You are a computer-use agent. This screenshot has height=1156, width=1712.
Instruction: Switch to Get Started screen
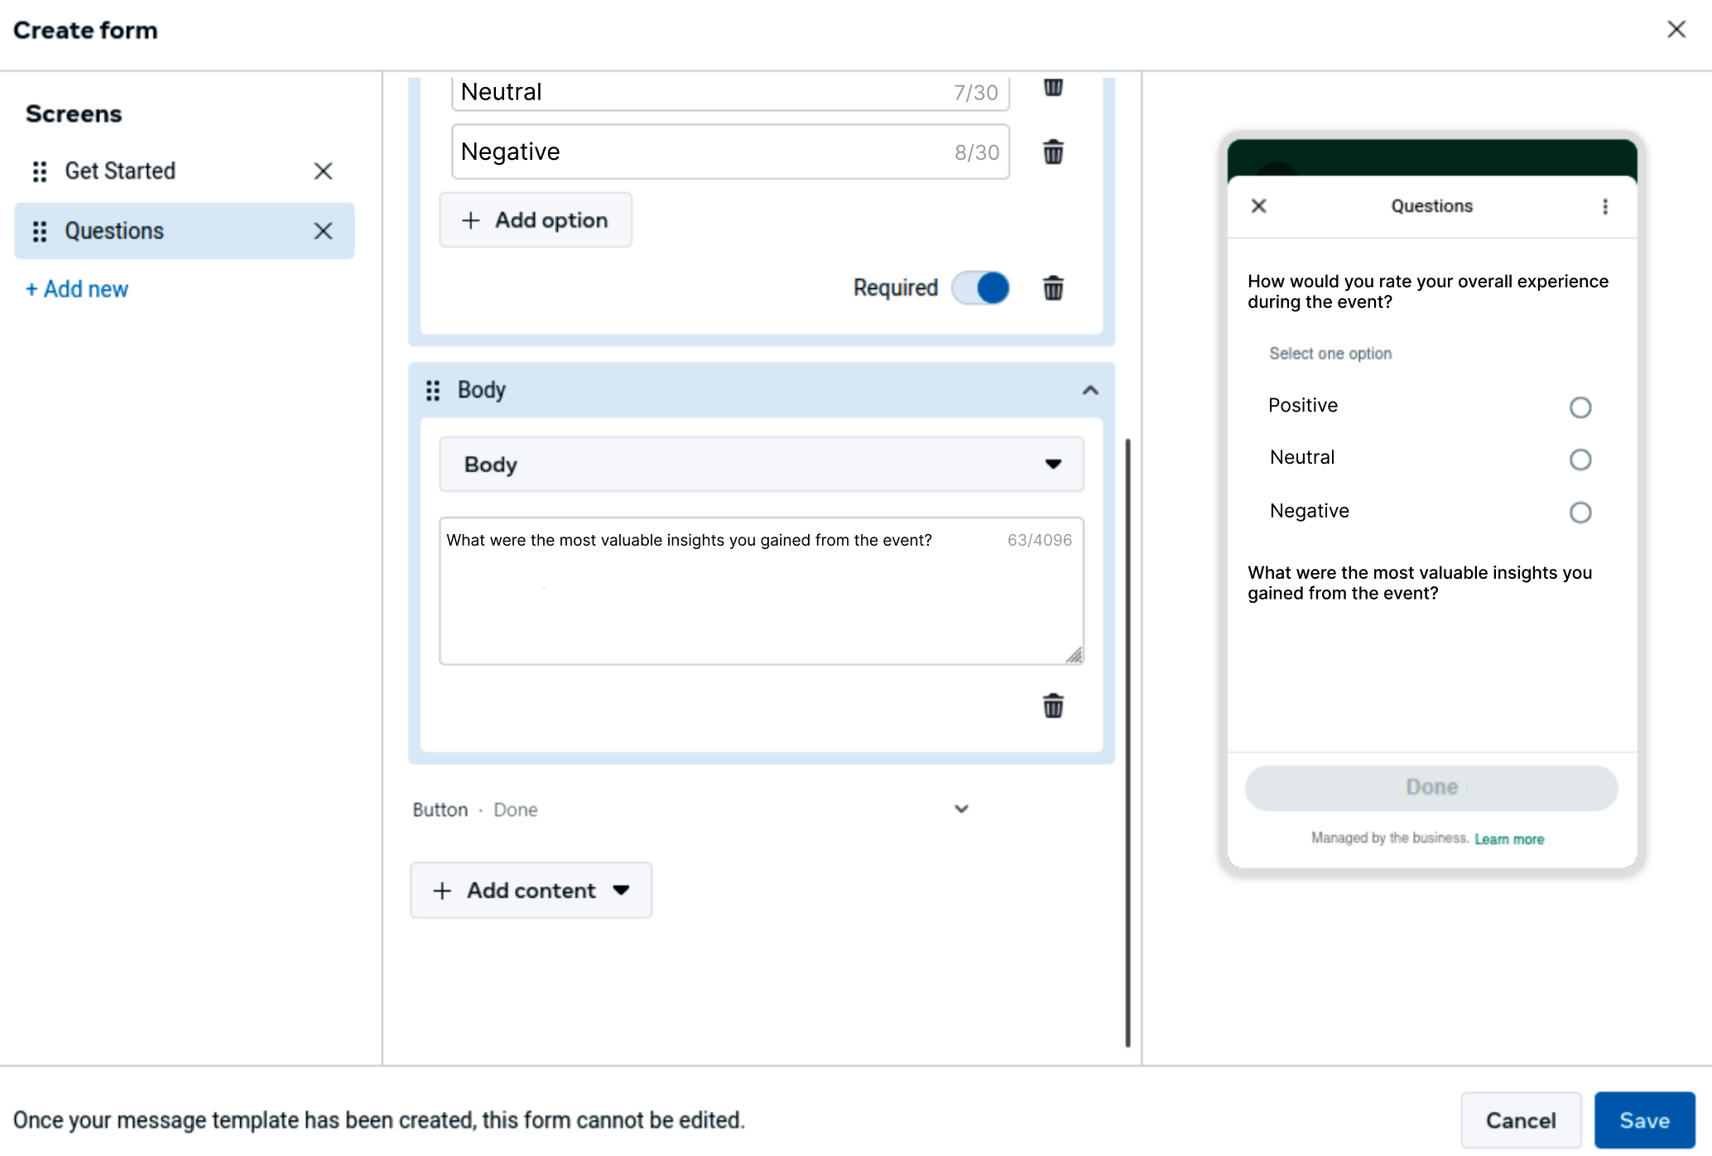121,171
